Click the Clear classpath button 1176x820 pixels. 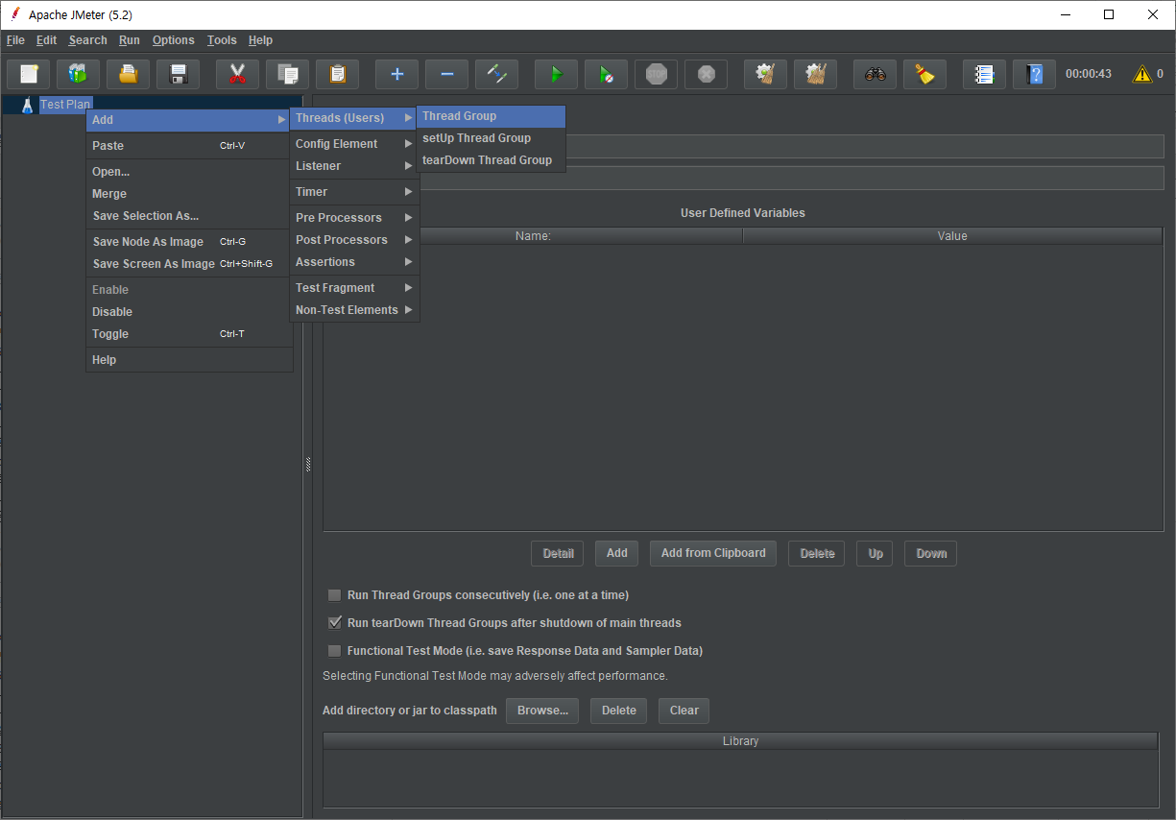[684, 711]
